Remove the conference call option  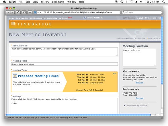point(139,98)
